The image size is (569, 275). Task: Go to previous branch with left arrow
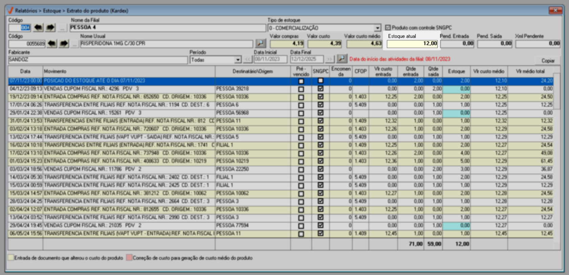[x=38, y=27]
